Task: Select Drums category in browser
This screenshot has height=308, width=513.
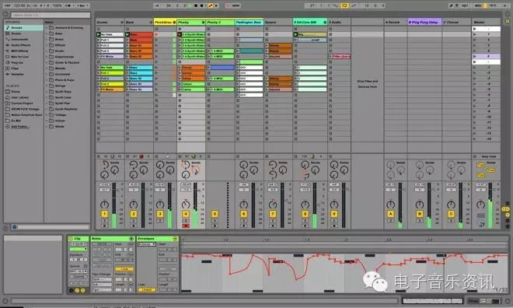Action: click(x=24, y=33)
